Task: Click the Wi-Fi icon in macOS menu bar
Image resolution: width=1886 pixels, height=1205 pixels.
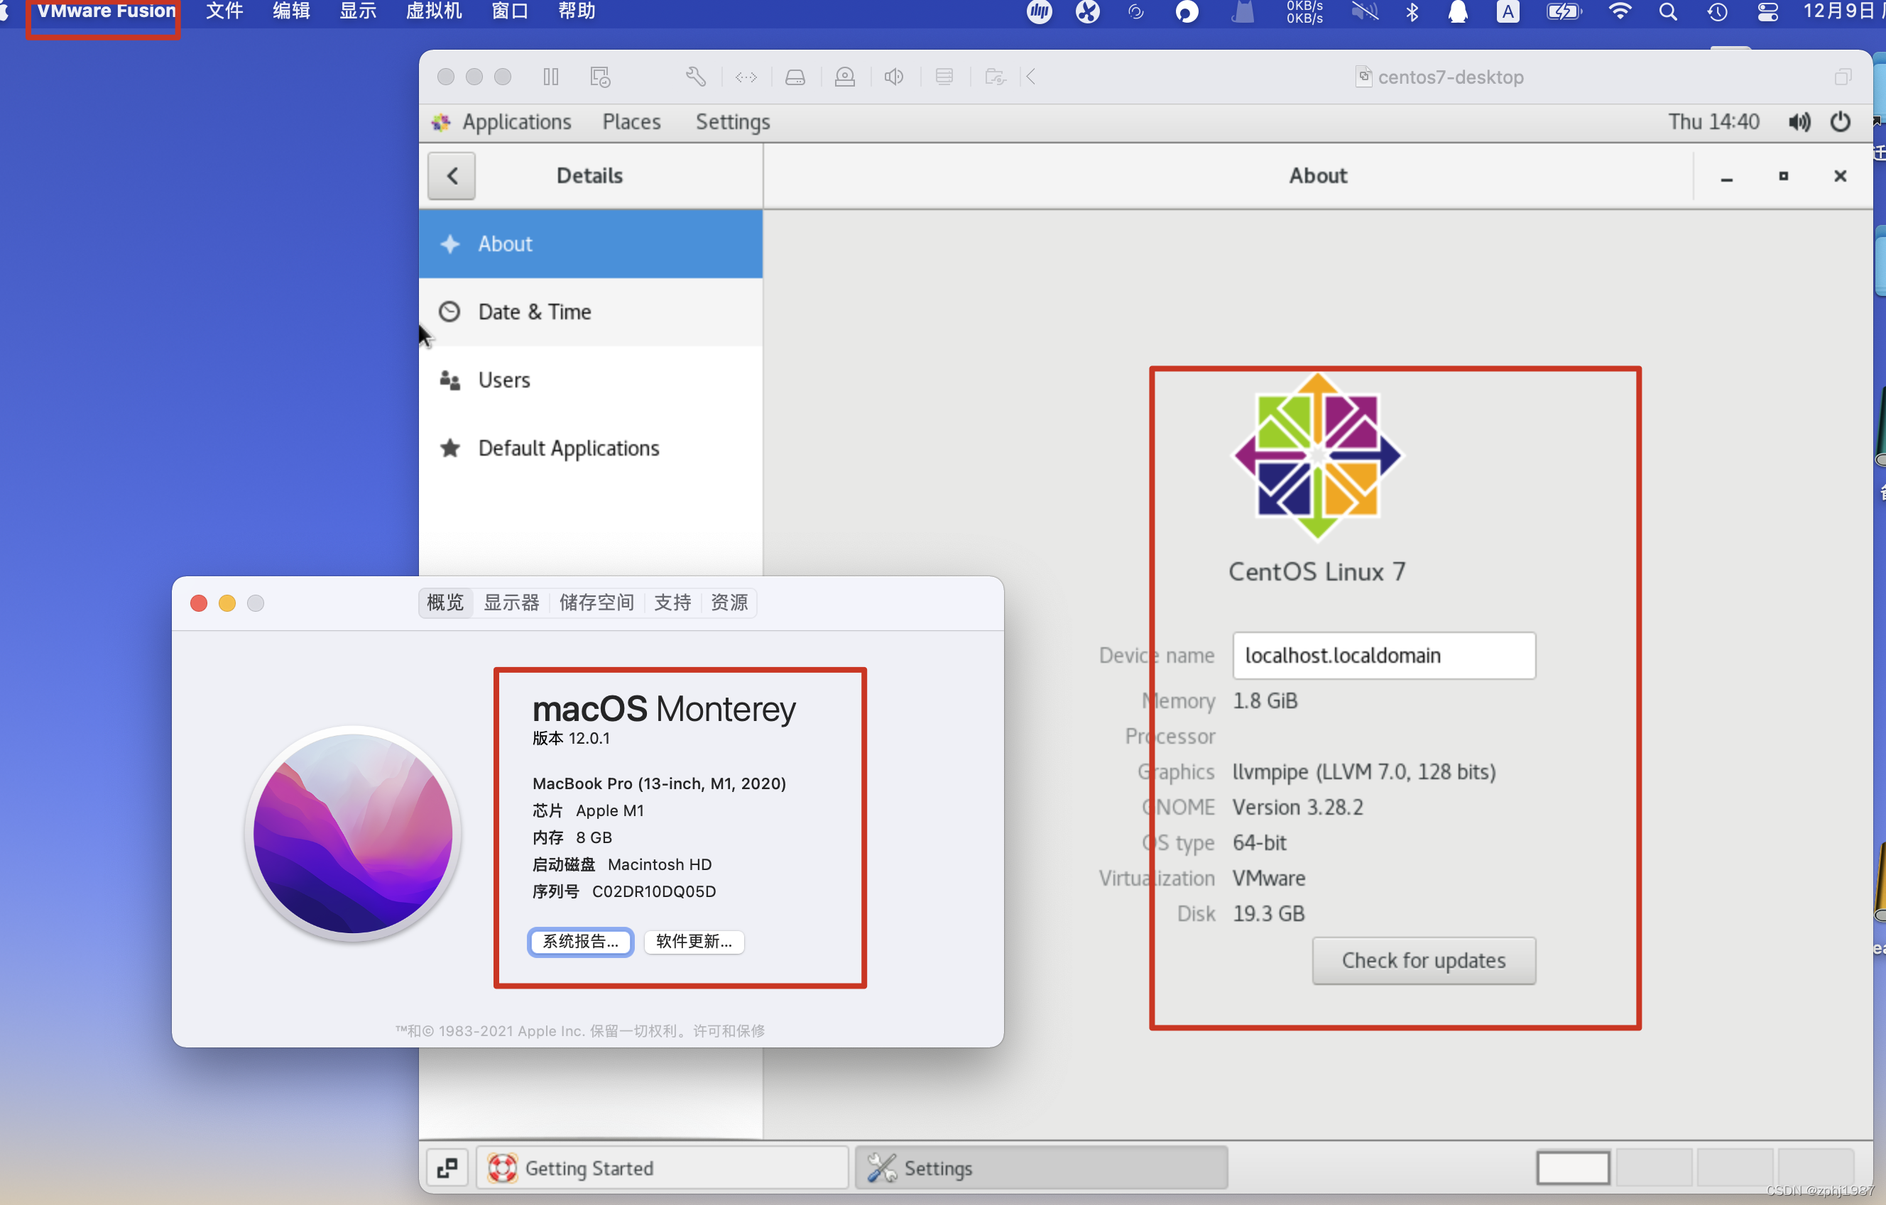Action: coord(1620,11)
